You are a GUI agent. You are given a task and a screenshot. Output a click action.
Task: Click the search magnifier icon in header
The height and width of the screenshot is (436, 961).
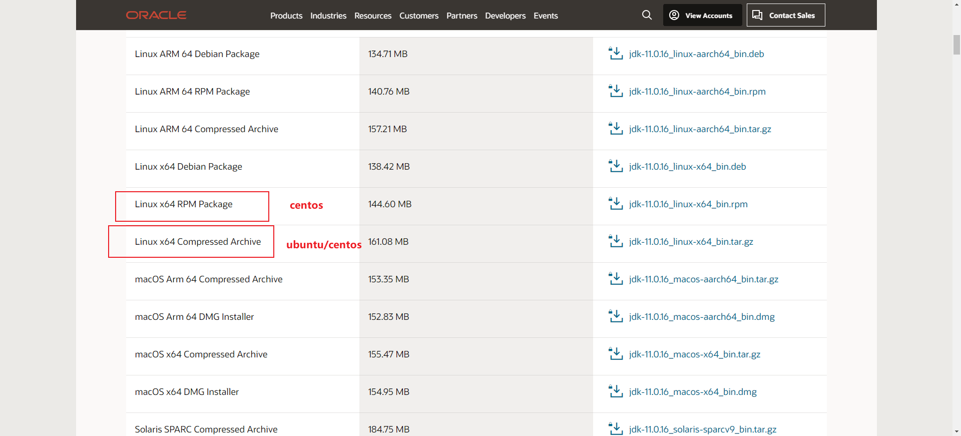pos(647,15)
